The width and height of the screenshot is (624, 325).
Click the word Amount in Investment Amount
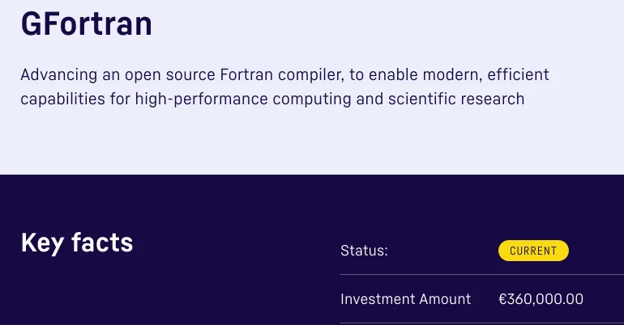click(445, 299)
